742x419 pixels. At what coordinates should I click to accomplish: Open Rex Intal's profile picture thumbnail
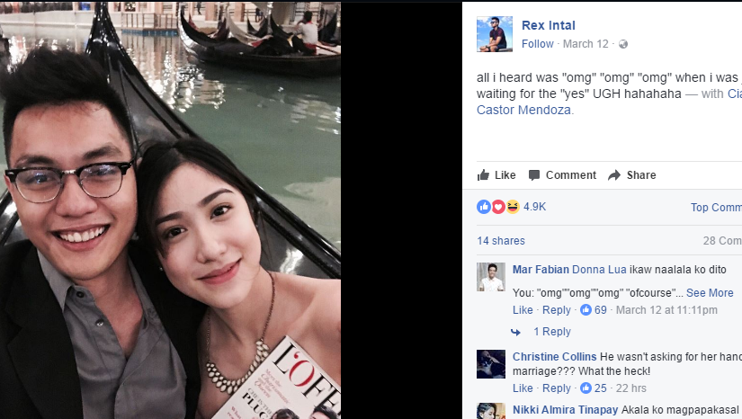click(x=495, y=34)
